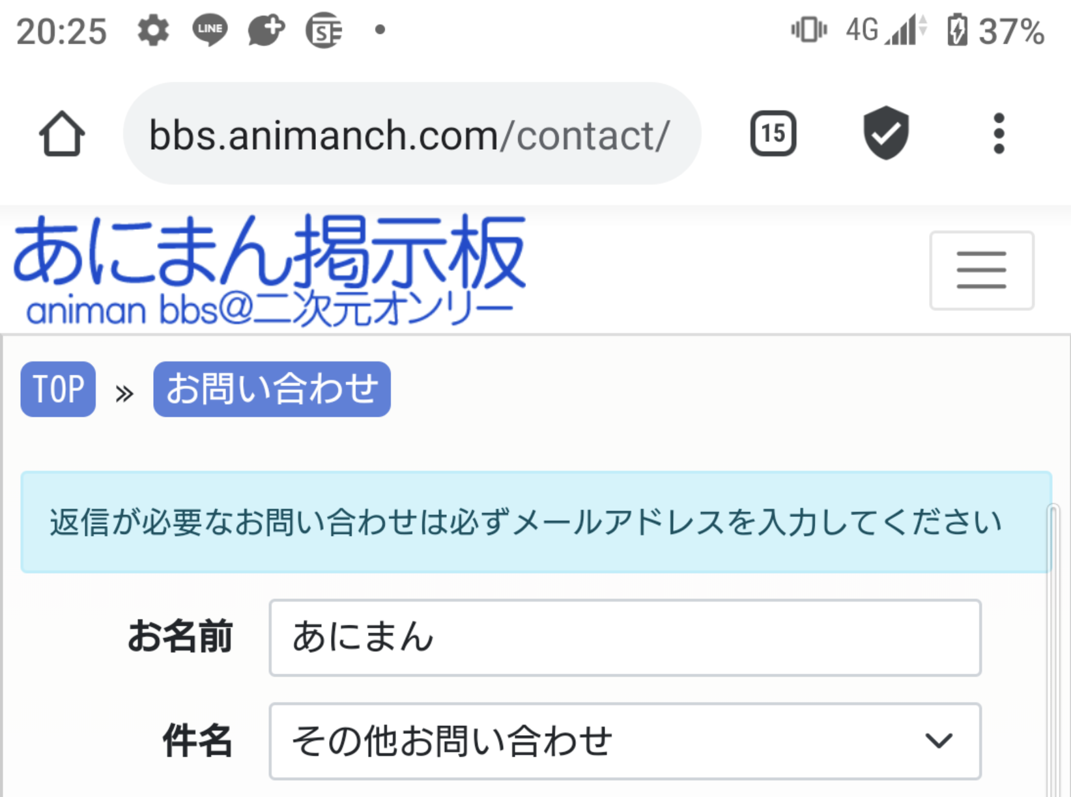Tap the chat plus notification icon

pyautogui.click(x=266, y=30)
